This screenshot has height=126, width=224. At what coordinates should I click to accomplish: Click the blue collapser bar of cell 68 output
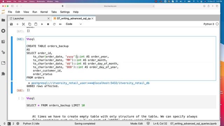tap(12, 87)
